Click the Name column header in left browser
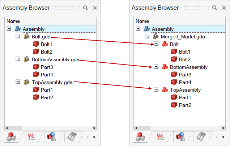The height and width of the screenshot is (146, 230). (x=51, y=21)
